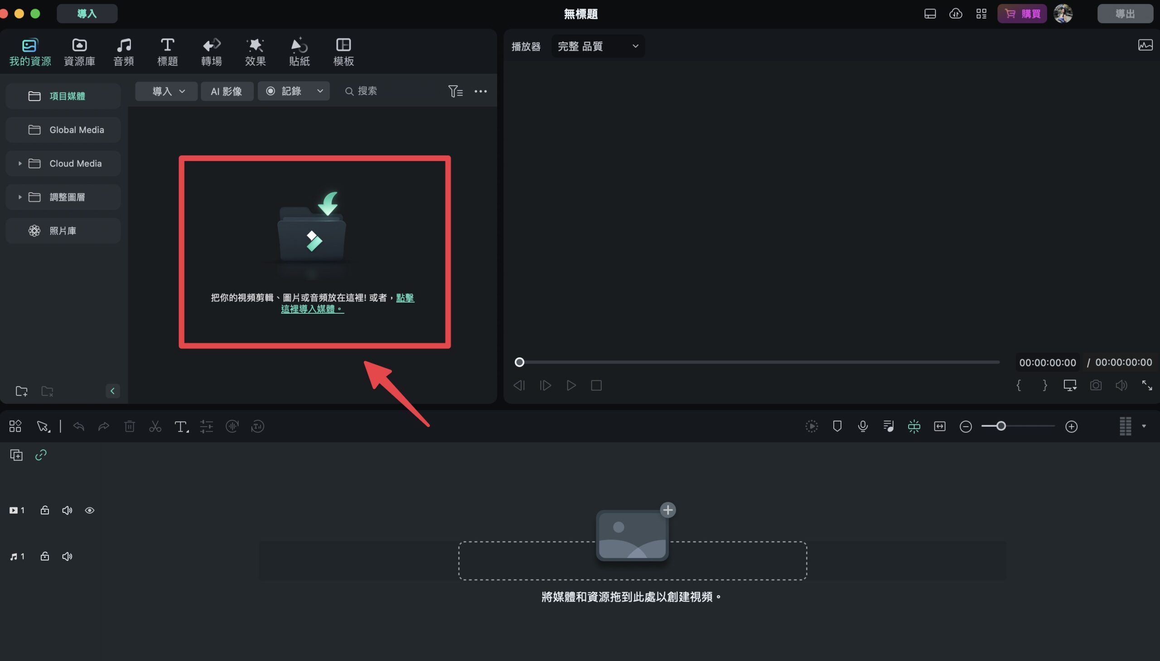
Task: Click the cloud upload icon
Action: pos(955,14)
